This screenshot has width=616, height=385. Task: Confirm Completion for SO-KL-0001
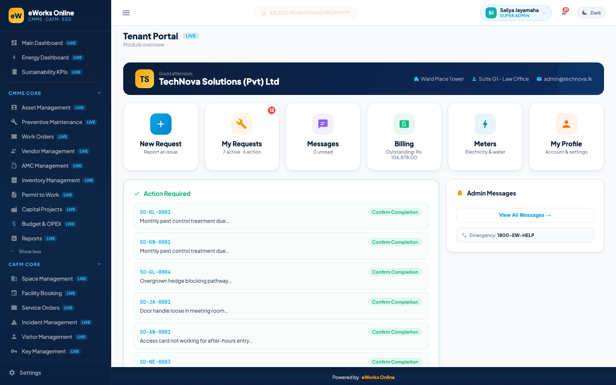(395, 212)
